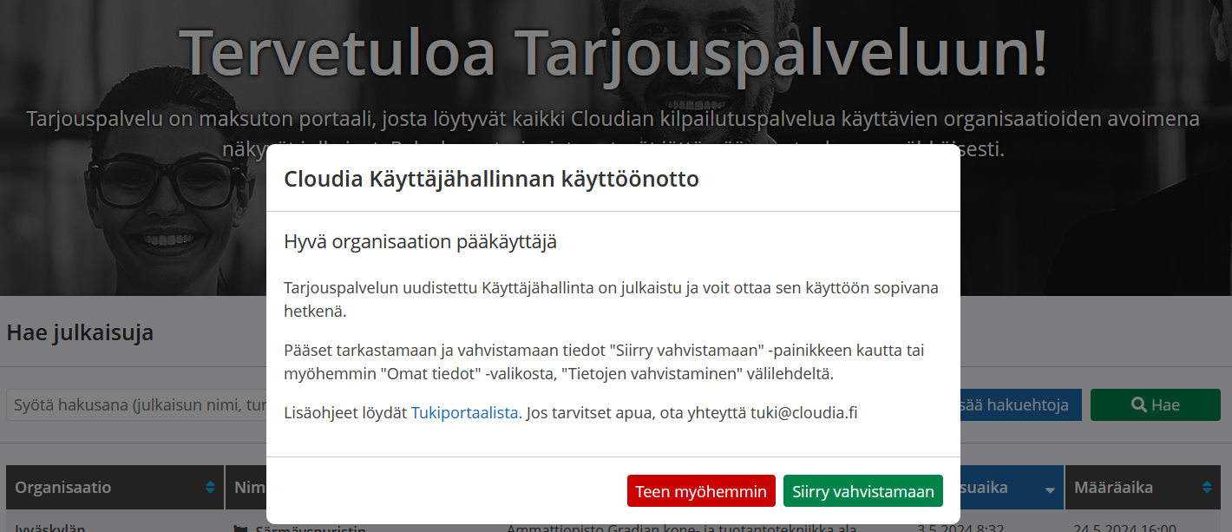This screenshot has width=1232, height=532.
Task: Open the Tukiportaalista link
Action: (x=467, y=412)
